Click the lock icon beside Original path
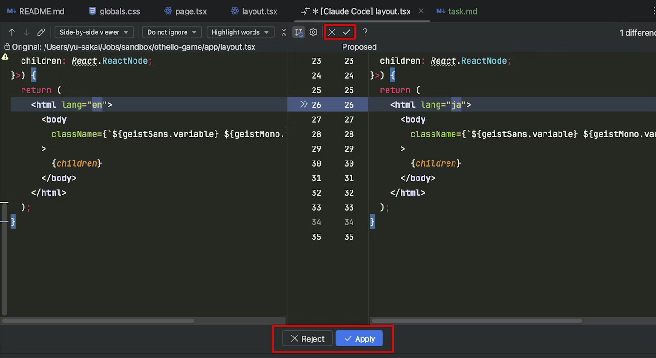 7,47
